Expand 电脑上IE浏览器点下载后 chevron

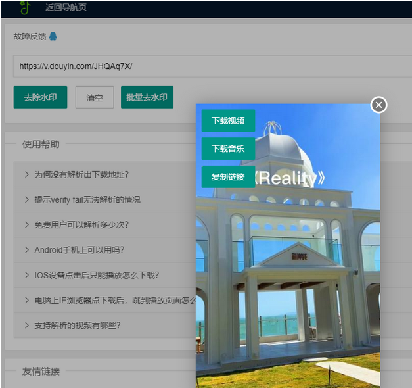26,300
